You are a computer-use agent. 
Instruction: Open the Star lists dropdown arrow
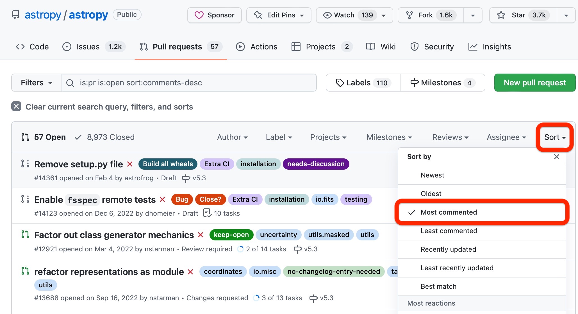[x=566, y=15]
